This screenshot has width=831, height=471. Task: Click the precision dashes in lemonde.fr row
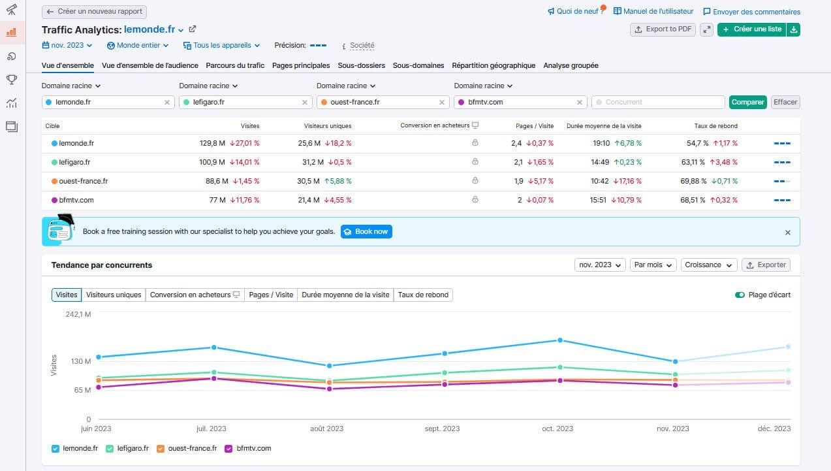click(782, 143)
